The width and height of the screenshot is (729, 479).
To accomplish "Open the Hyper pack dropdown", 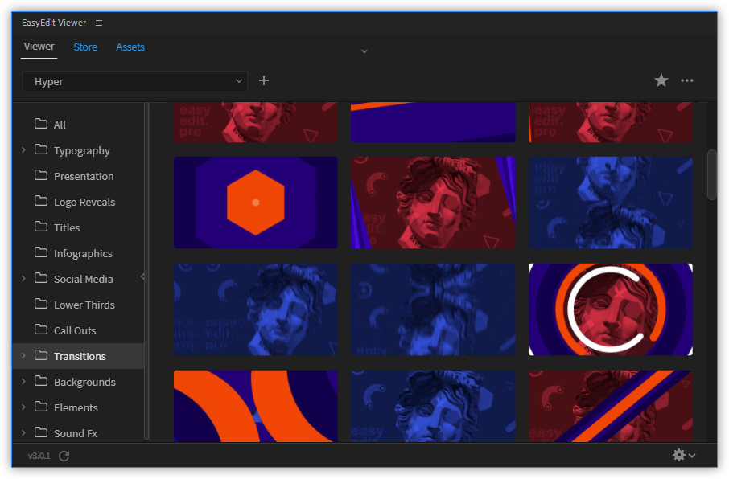I will [135, 81].
